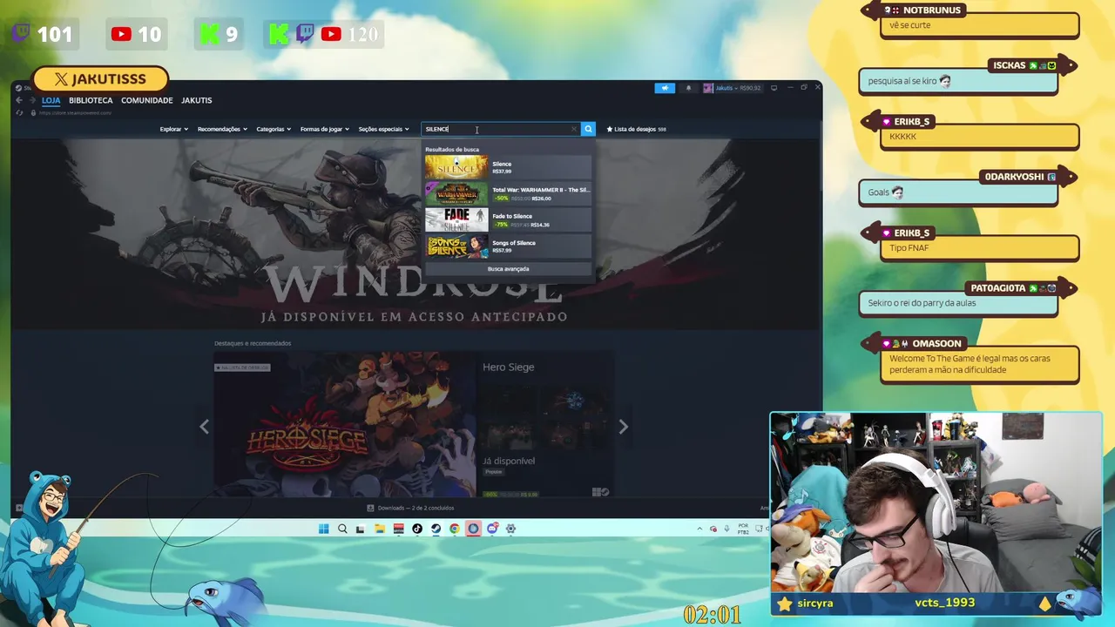Viewport: 1115px width, 627px height.
Task: Show previous featured game with left arrow
Action: coord(204,427)
